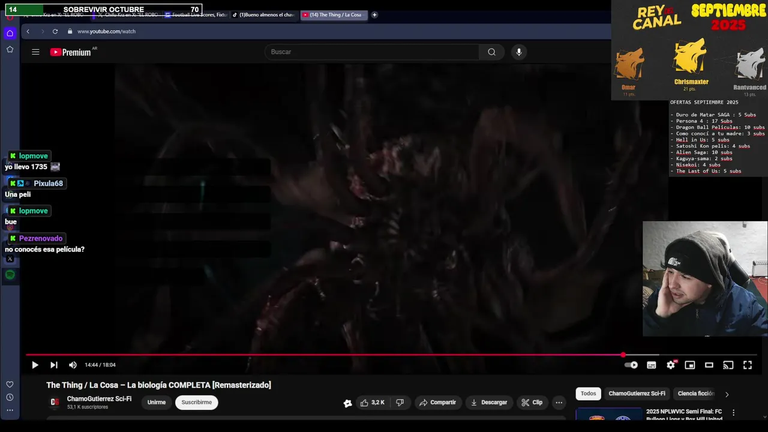768x432 pixels.
Task: Open X (Twitter) in Opera sidebar
Action: coord(10,259)
